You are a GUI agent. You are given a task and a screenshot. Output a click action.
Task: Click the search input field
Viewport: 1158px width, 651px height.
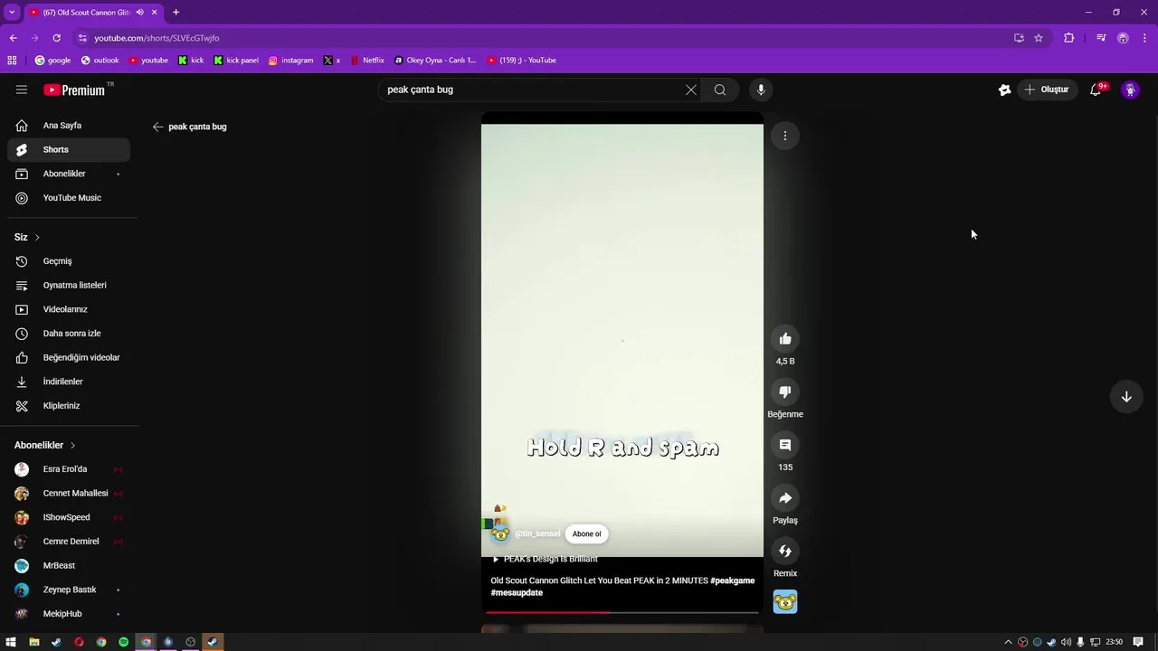click(x=534, y=90)
